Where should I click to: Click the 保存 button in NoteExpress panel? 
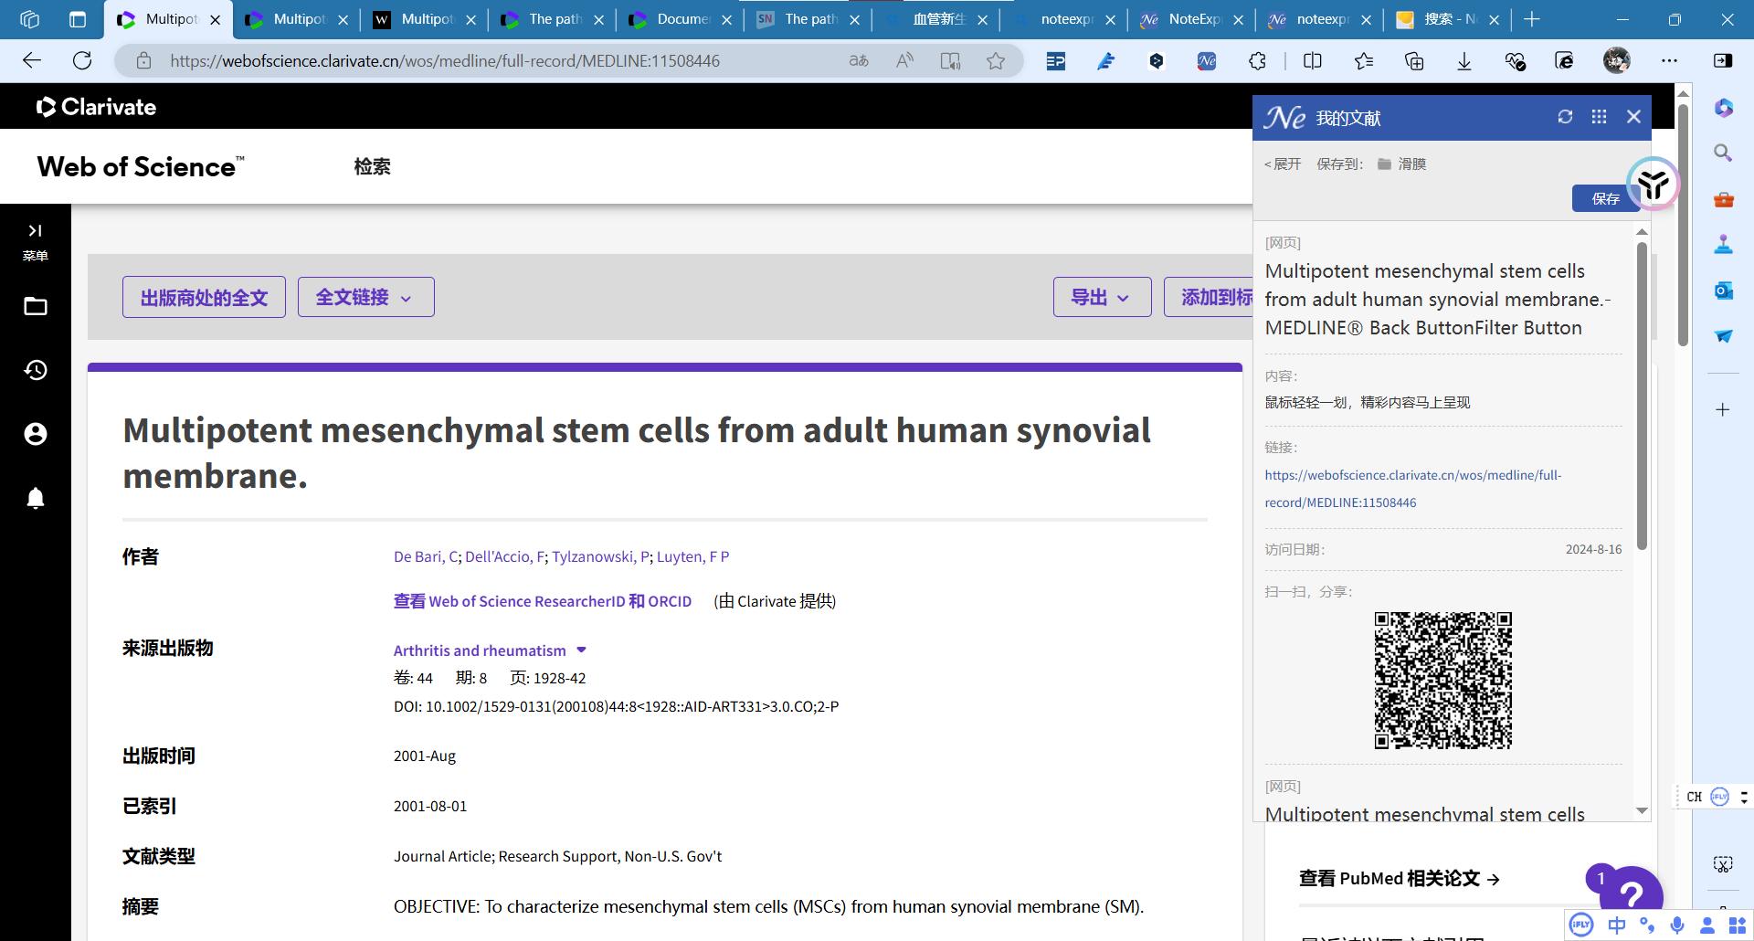(x=1605, y=198)
